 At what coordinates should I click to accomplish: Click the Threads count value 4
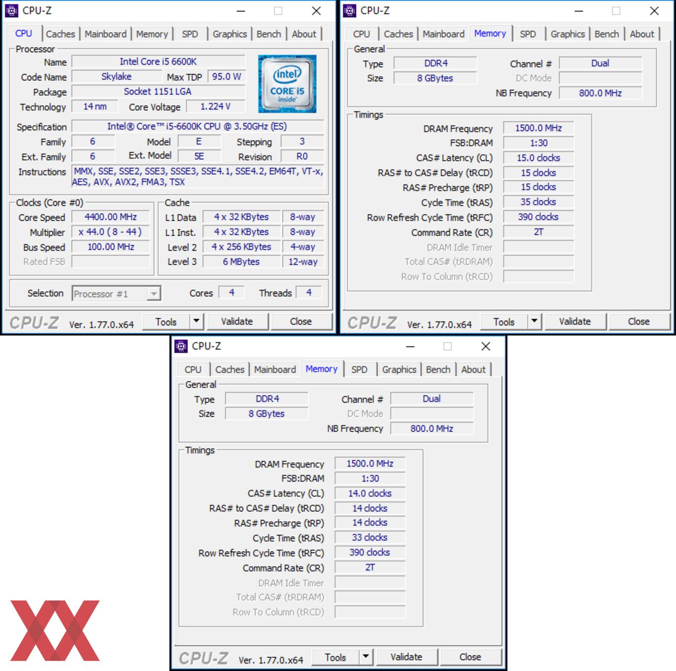[309, 292]
